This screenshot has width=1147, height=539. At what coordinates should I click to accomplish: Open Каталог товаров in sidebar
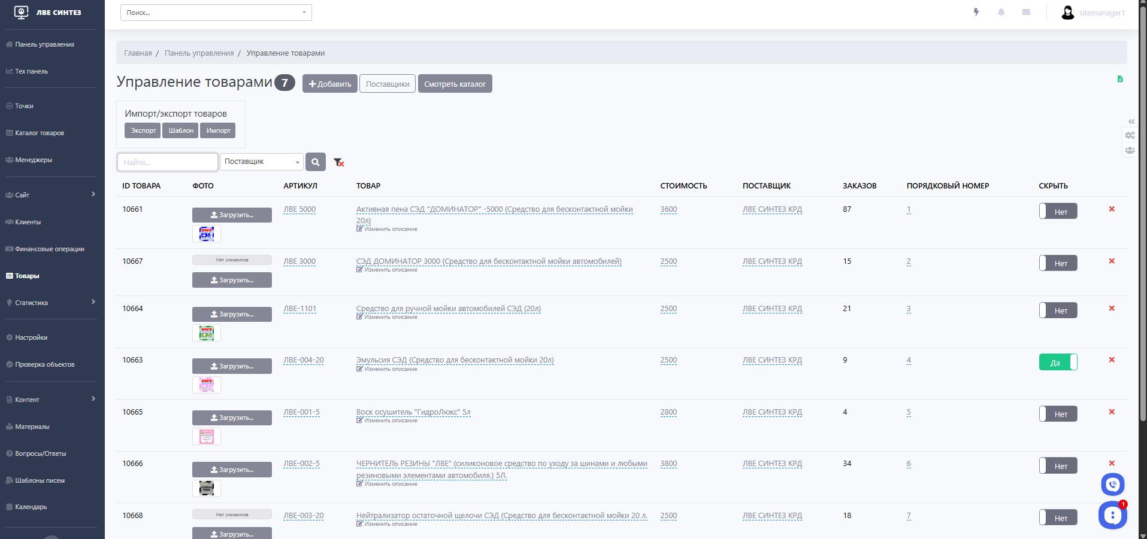pos(40,133)
